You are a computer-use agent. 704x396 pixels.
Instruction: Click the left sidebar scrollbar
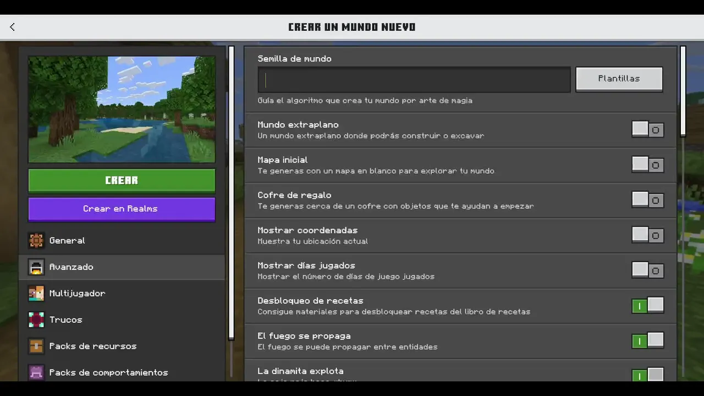coord(232,193)
